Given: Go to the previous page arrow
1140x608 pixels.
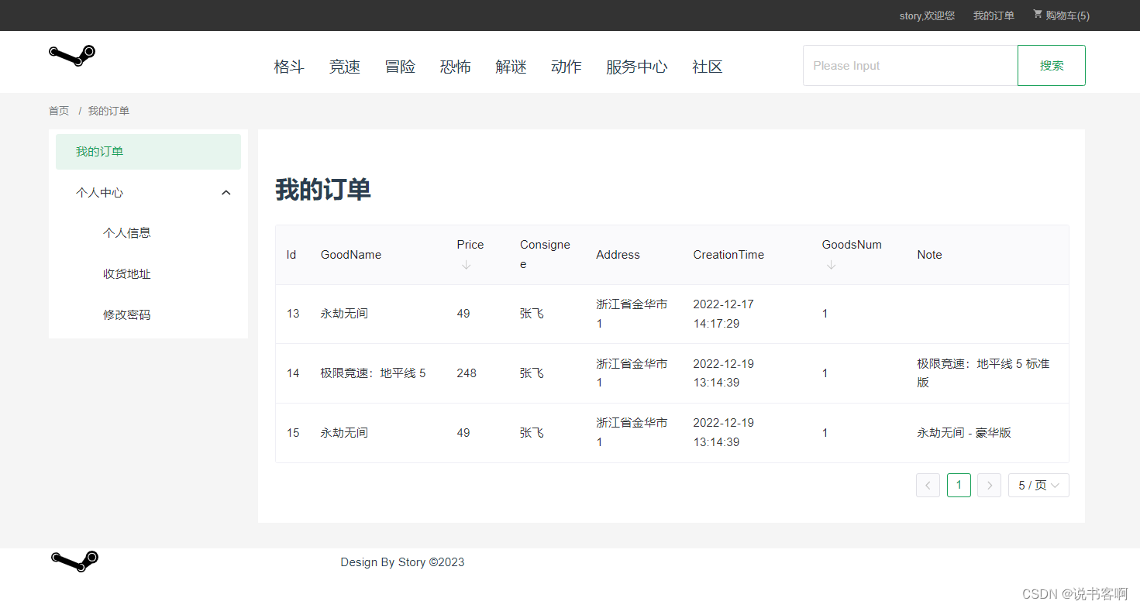Looking at the screenshot, I should point(928,486).
